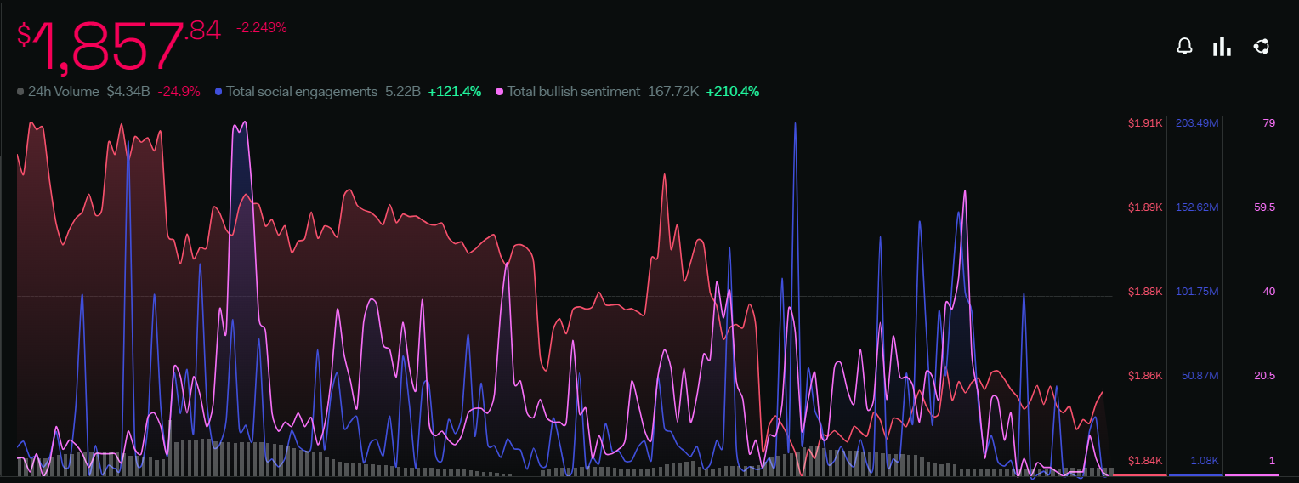Click the 50.87M engagements axis label
1299x483 pixels.
tap(1200, 376)
